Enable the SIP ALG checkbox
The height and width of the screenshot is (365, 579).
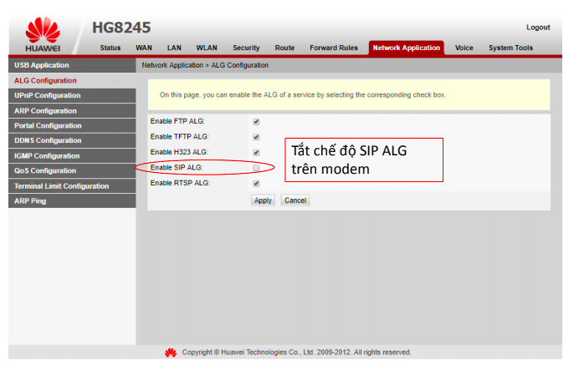(x=256, y=168)
